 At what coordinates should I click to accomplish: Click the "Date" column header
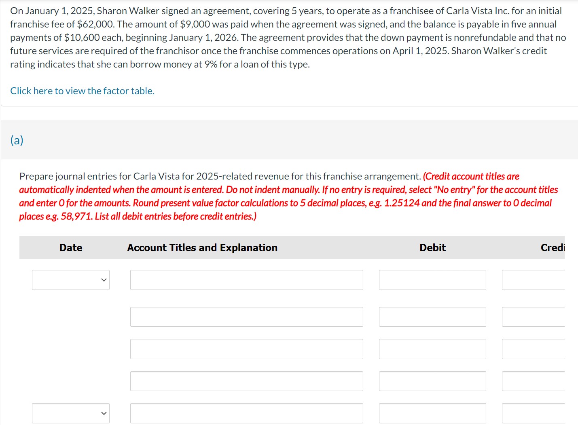[x=71, y=247]
